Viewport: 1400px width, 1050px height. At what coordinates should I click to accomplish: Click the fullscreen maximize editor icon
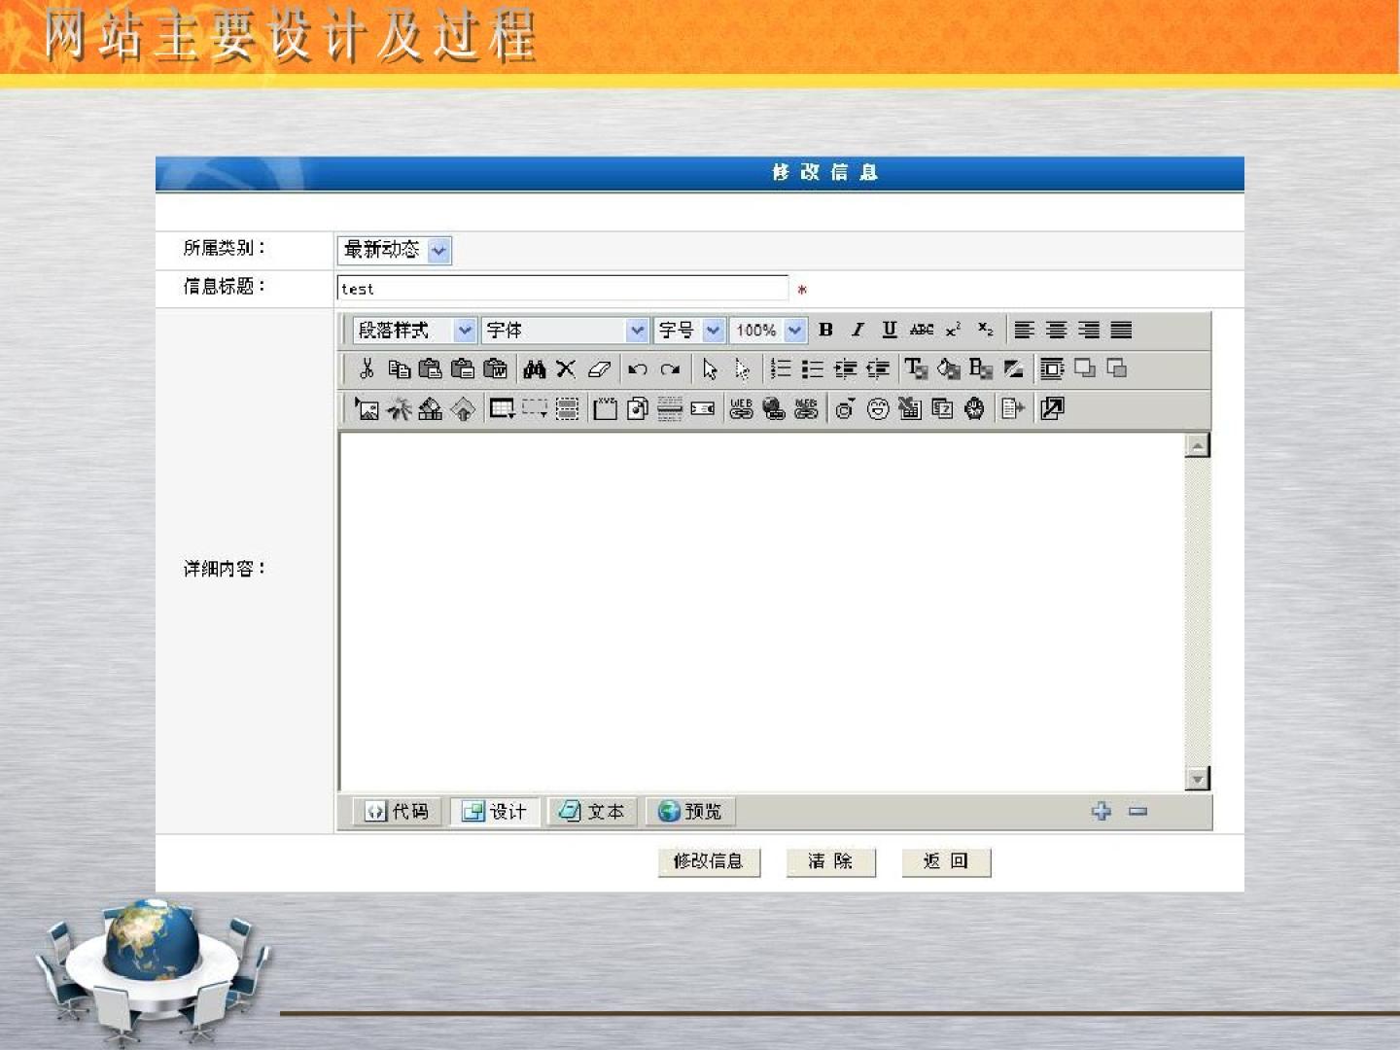pyautogui.click(x=1052, y=409)
